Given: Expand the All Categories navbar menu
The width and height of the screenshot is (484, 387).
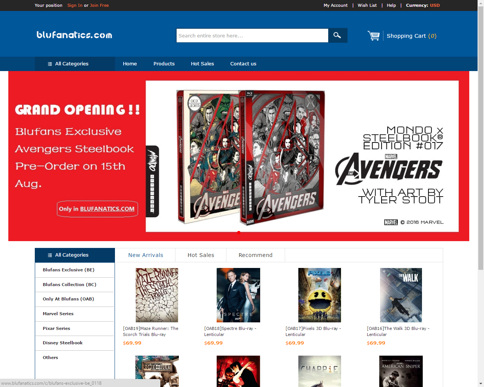Looking at the screenshot, I should (x=75, y=64).
